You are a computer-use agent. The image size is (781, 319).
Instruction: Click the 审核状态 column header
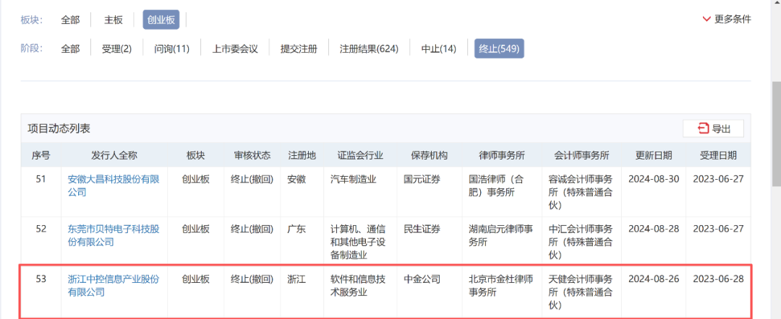pos(252,155)
